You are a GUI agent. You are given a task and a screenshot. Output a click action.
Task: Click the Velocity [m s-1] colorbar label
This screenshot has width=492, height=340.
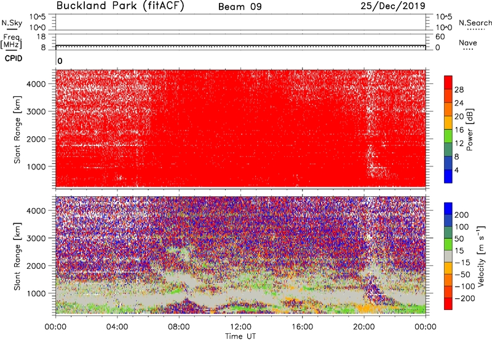[x=481, y=256]
